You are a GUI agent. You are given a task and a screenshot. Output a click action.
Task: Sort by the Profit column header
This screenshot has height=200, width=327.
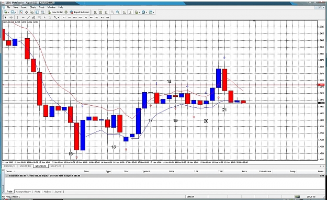tap(321, 171)
